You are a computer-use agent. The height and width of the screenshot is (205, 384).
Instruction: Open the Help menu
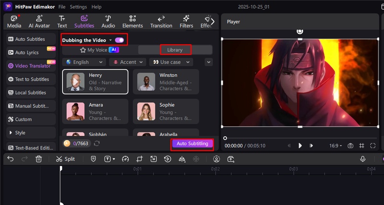tap(96, 7)
